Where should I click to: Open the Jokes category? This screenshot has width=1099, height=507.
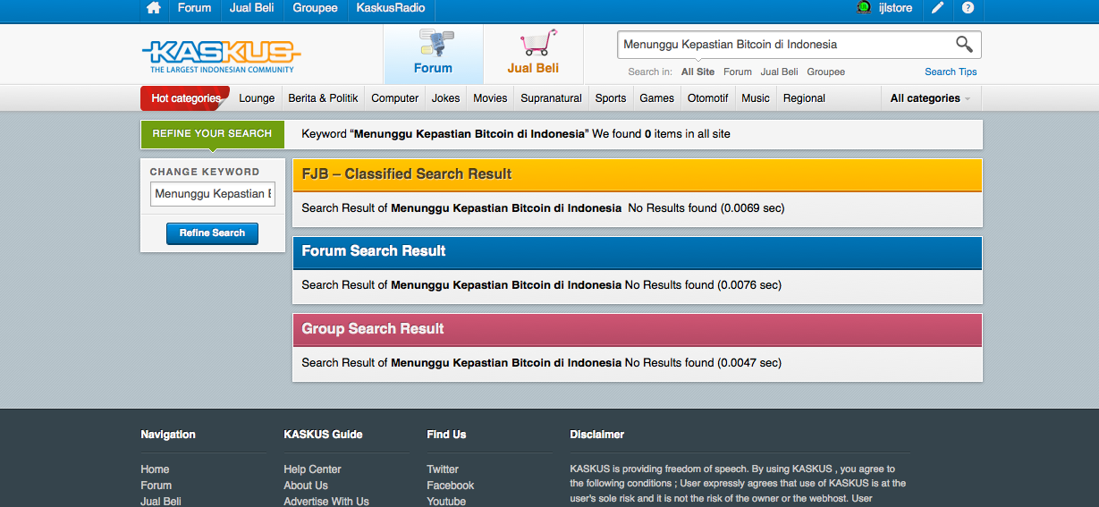446,98
